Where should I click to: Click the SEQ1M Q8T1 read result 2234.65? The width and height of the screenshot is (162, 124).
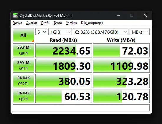(64, 50)
